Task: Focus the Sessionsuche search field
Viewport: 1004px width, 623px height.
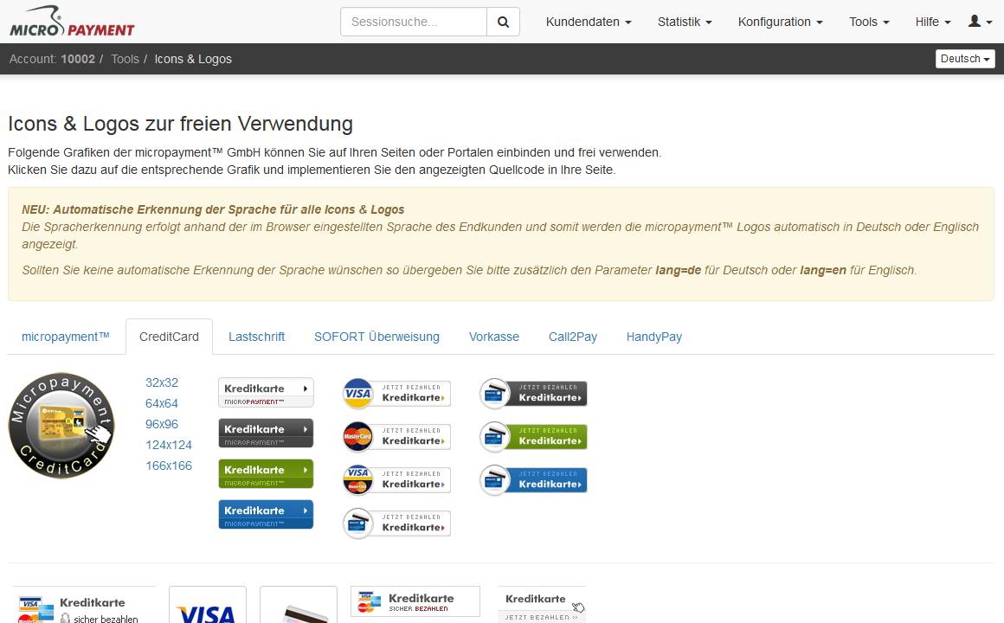Action: tap(414, 22)
